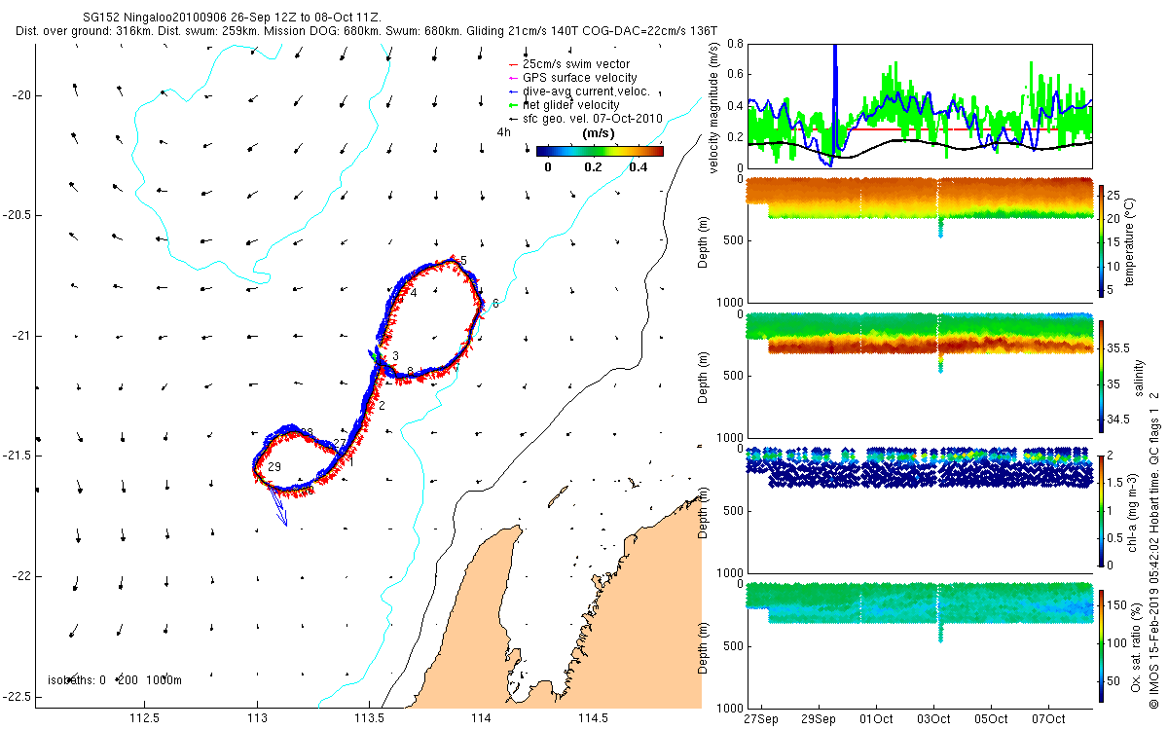Click the '1.5' tick on the chl-a color bar

1114,482
